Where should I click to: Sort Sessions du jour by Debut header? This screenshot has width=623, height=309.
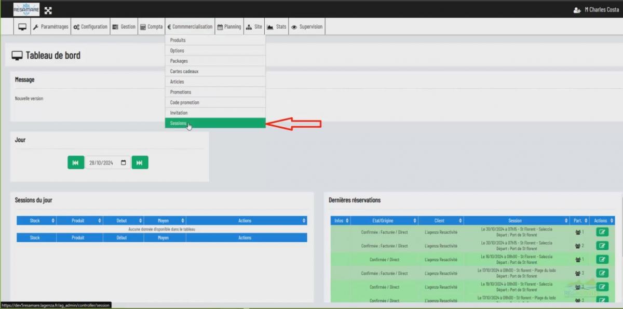123,221
